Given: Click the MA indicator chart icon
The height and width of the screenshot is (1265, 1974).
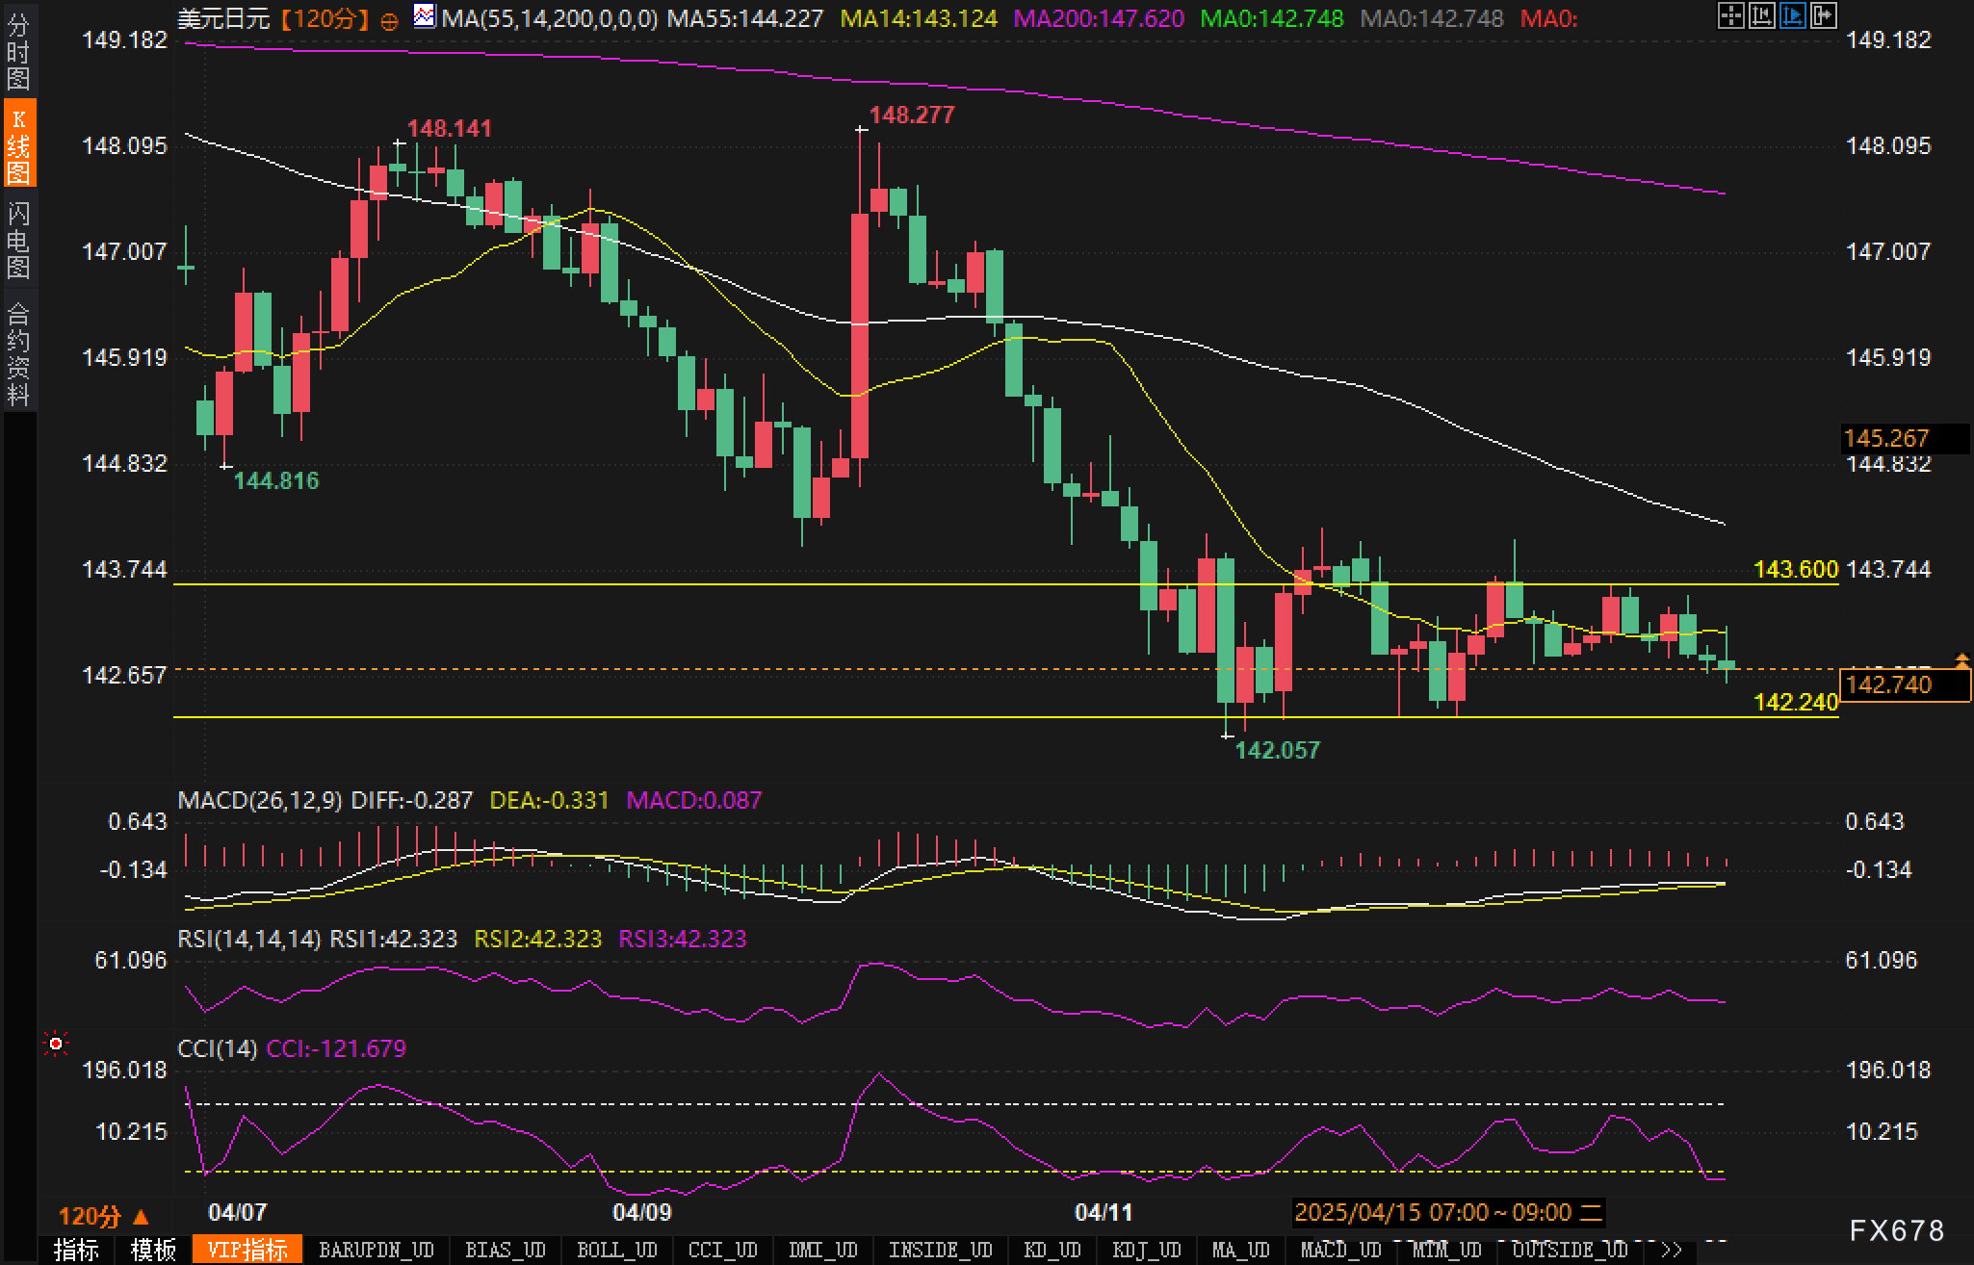Looking at the screenshot, I should (x=424, y=16).
